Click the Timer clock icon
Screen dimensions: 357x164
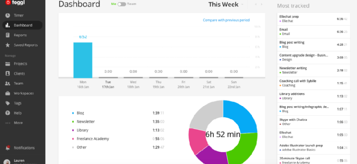(x=8, y=16)
